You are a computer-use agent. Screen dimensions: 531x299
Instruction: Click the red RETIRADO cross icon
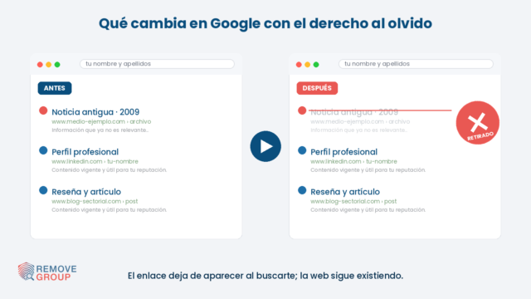click(478, 123)
